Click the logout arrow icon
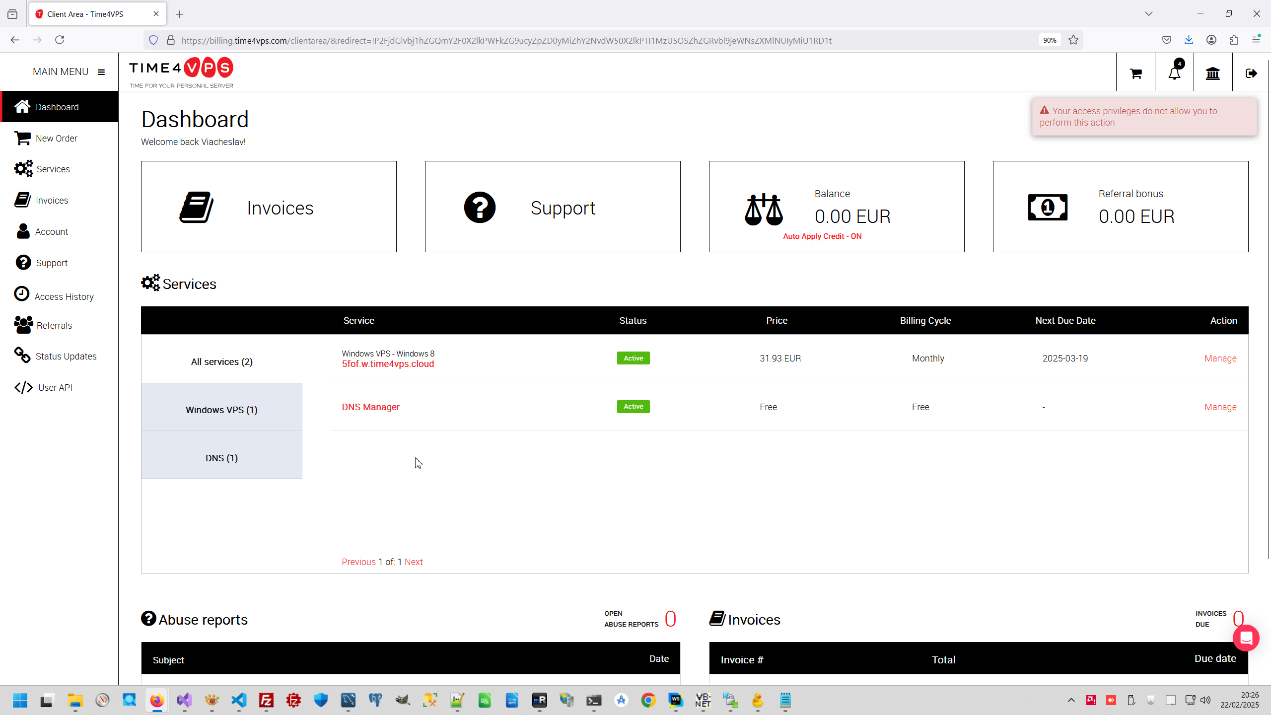The height and width of the screenshot is (715, 1271). tap(1251, 73)
